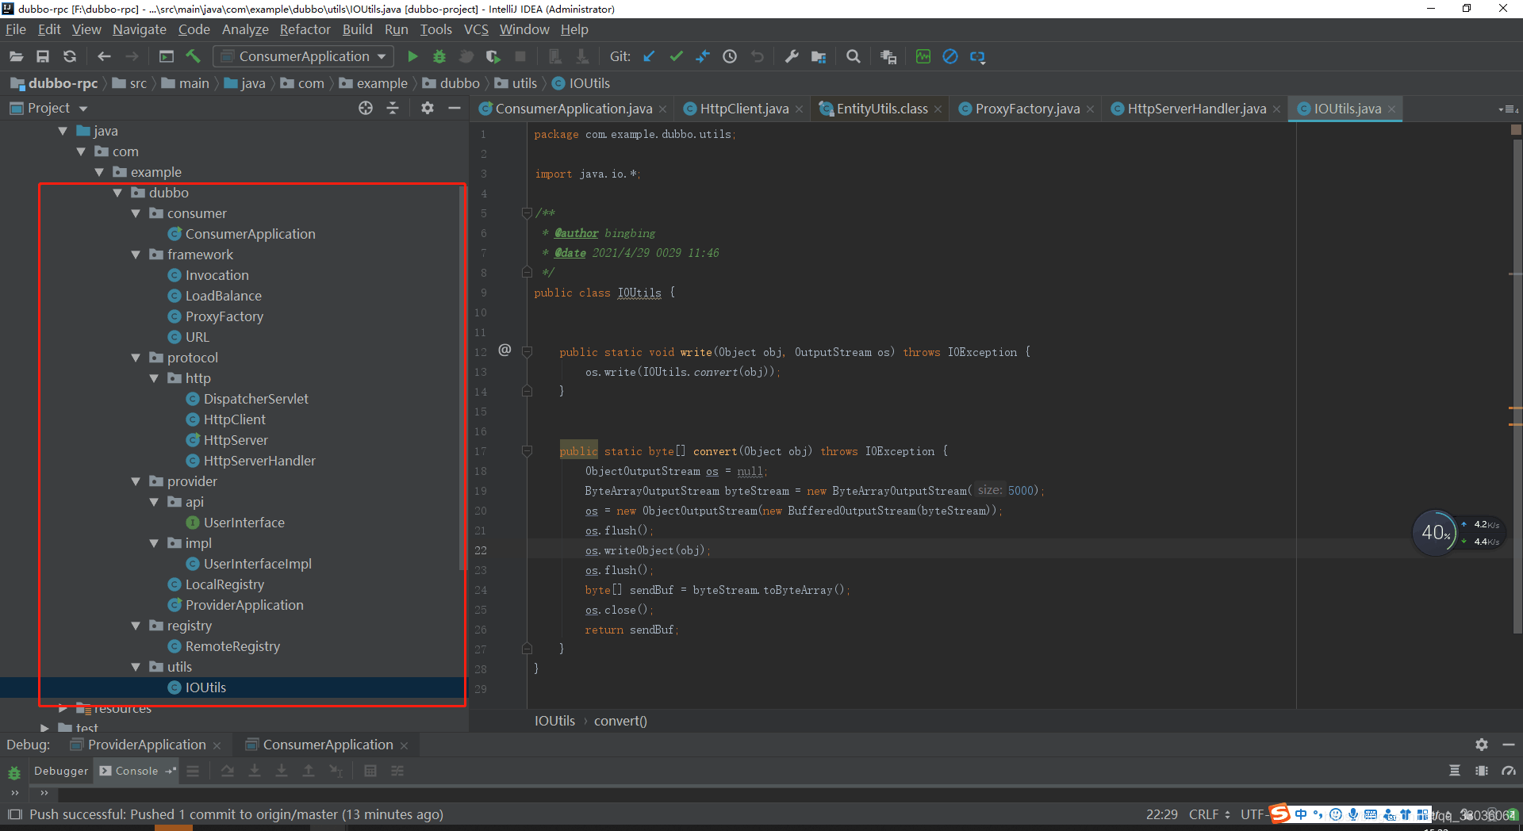
Task: Open Git history clock icon
Action: (730, 56)
